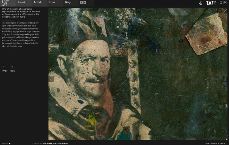Go to the Artist section

[37, 2]
